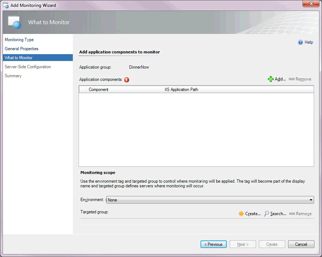
Task: Click the Previous button
Action: pyautogui.click(x=213, y=244)
